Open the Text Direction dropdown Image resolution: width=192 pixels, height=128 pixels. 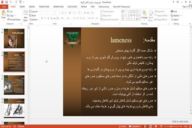pyautogui.click(x=108, y=12)
